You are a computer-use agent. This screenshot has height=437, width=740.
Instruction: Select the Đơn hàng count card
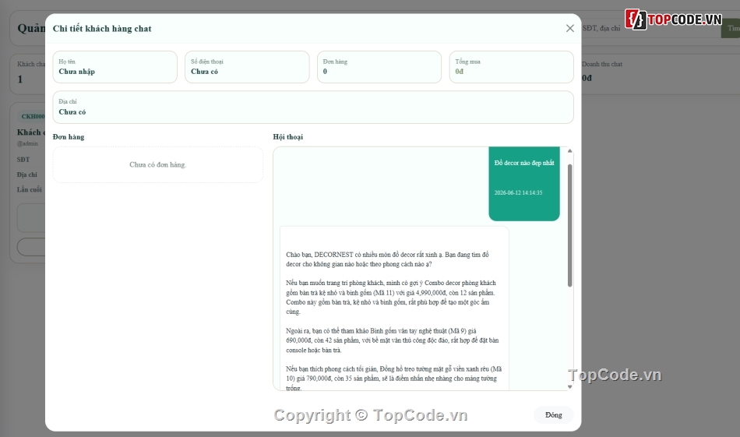click(x=379, y=67)
